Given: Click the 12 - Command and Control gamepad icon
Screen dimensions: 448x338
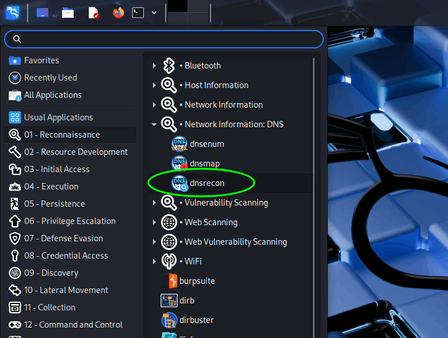Looking at the screenshot, I should [x=15, y=325].
